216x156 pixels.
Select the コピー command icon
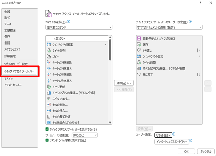coord(49,57)
